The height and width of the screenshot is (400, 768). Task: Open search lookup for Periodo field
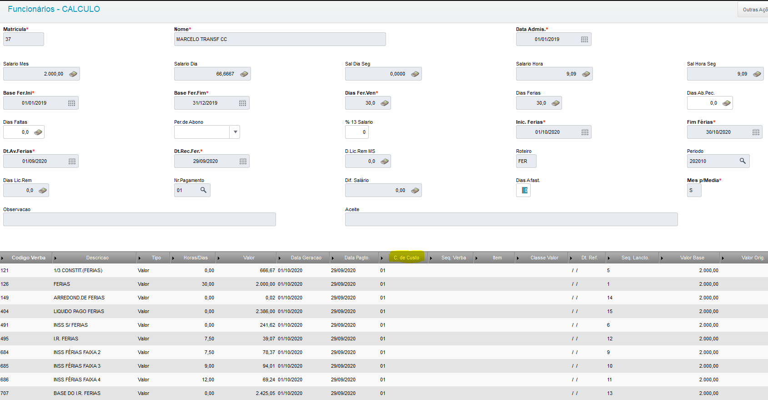pyautogui.click(x=743, y=161)
